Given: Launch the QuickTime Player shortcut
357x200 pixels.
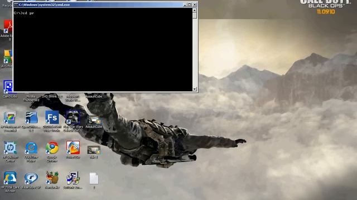Looking at the screenshot, I should 31,148.
